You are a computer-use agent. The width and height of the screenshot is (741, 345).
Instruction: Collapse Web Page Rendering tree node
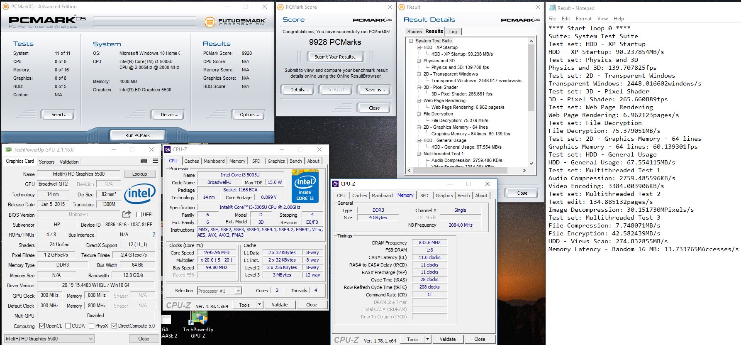click(x=419, y=100)
